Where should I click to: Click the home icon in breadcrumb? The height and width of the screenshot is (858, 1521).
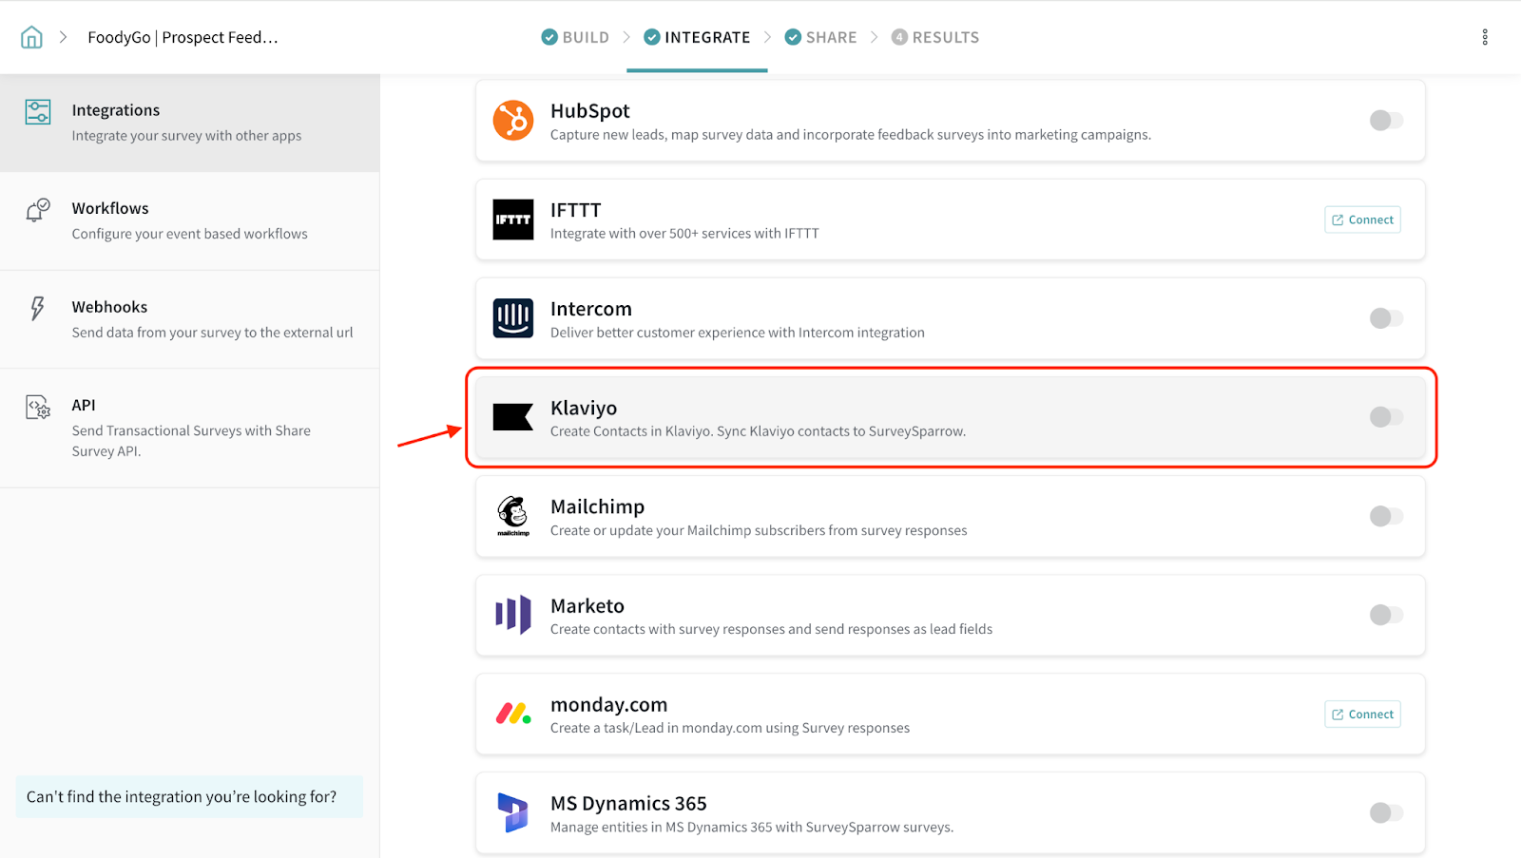pos(31,37)
